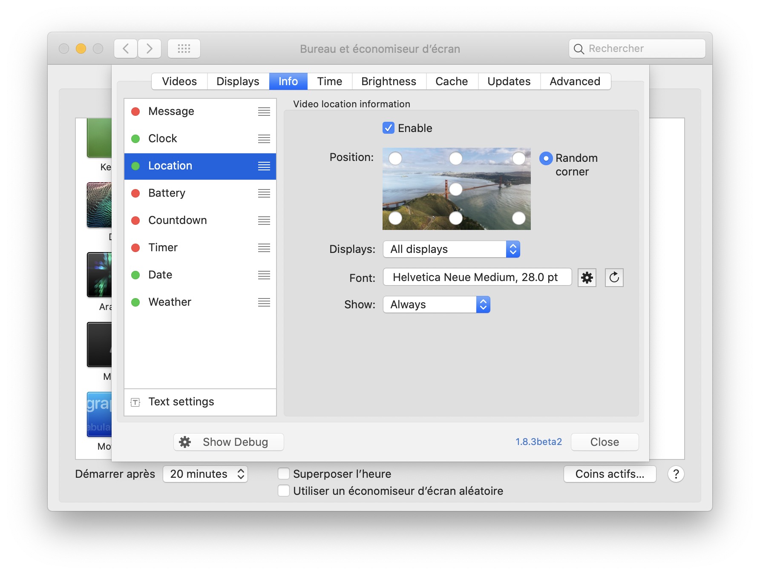Click the drag handle for the Weather row
The height and width of the screenshot is (574, 760).
click(x=264, y=302)
